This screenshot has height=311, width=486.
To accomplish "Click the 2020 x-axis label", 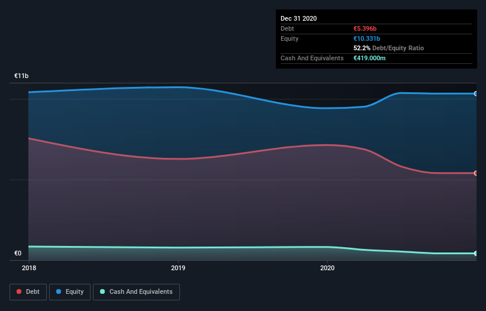I will click(x=327, y=268).
